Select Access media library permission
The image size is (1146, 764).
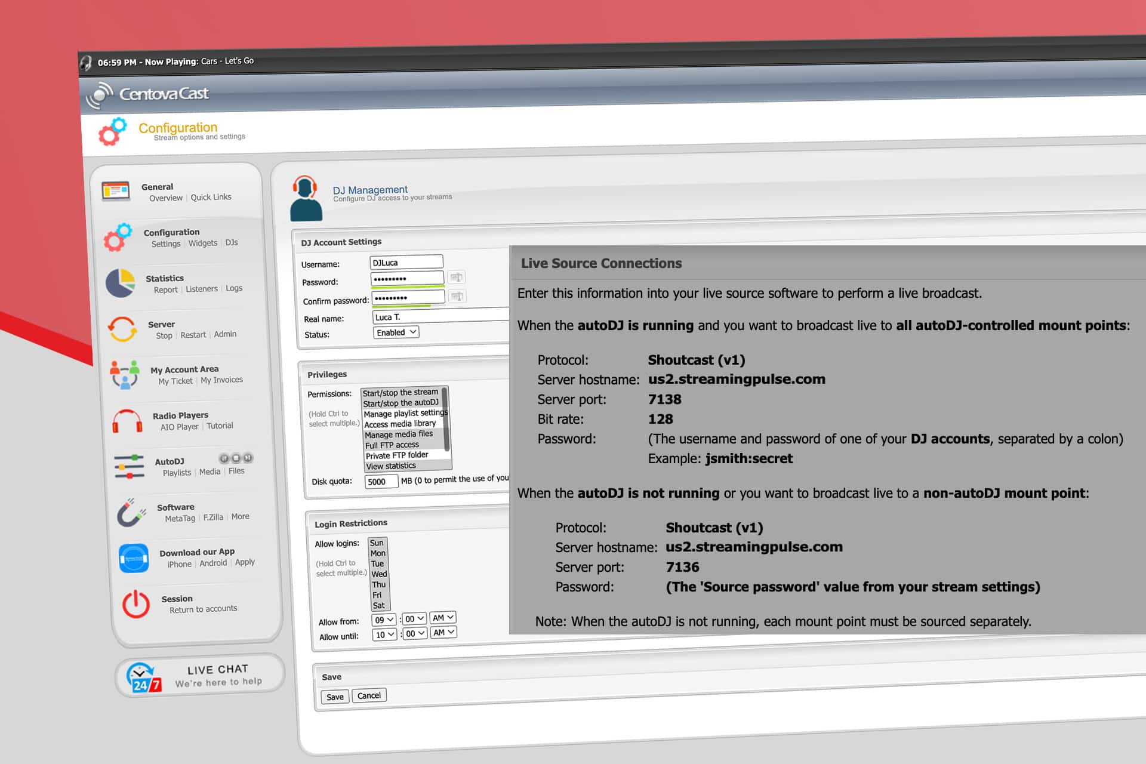[400, 424]
